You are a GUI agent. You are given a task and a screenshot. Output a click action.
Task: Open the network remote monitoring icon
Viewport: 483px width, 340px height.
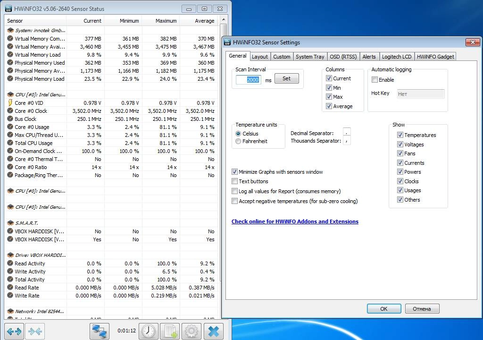(x=100, y=331)
